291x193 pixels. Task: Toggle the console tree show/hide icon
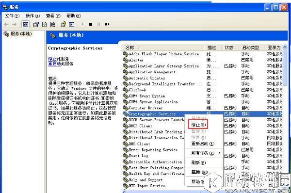(x=25, y=24)
